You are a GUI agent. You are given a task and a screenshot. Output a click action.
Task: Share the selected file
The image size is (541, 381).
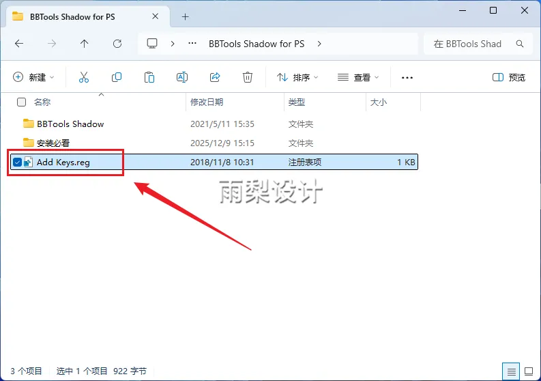click(215, 77)
